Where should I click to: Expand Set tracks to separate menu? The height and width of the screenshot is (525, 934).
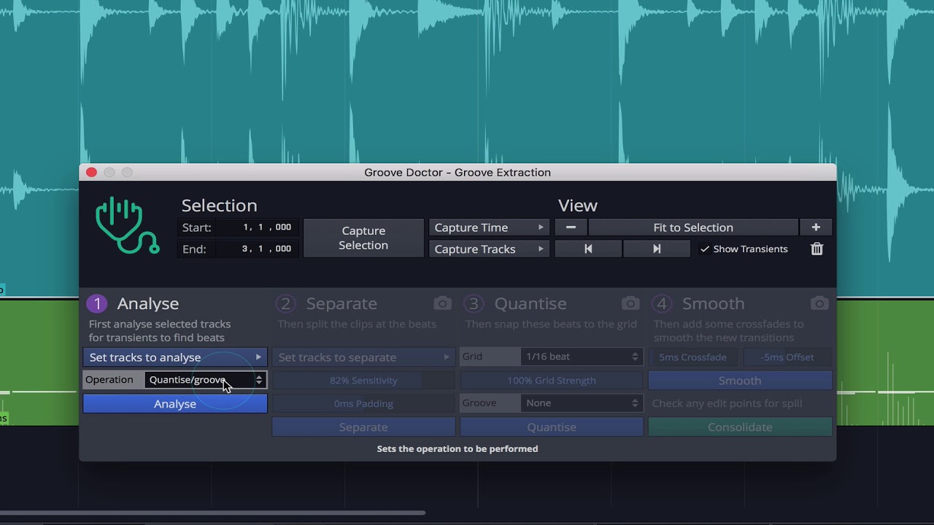(x=363, y=357)
